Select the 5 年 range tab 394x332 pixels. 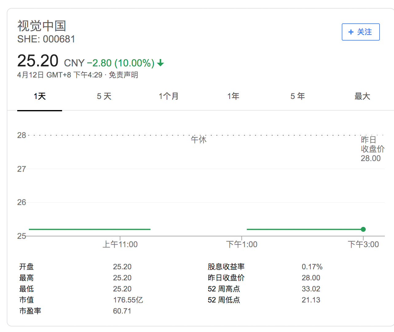[297, 96]
